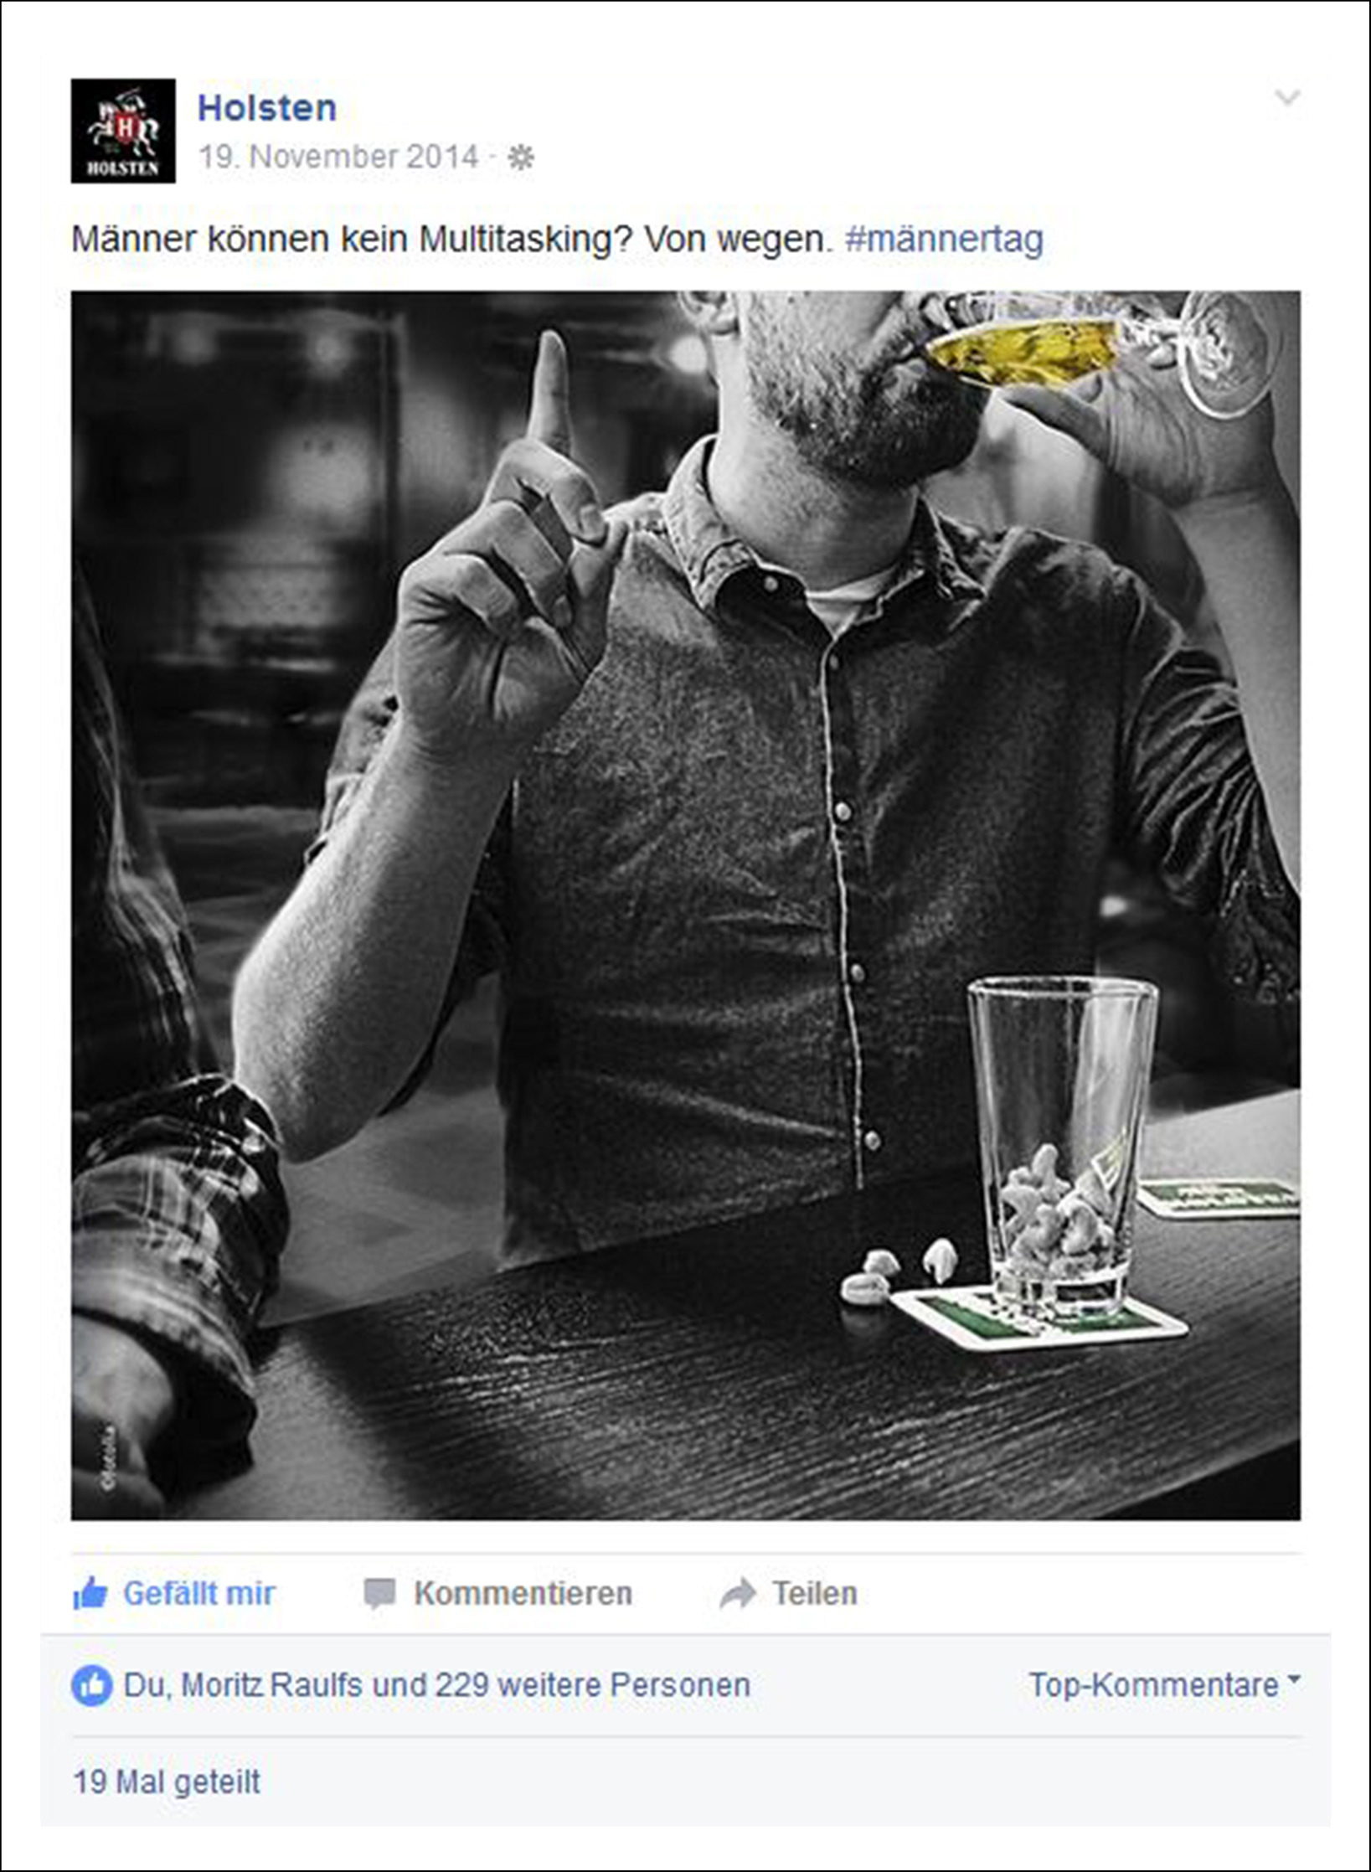This screenshot has height=1872, width=1371.
Task: Choose Teilen to share the post
Action: [x=815, y=1593]
